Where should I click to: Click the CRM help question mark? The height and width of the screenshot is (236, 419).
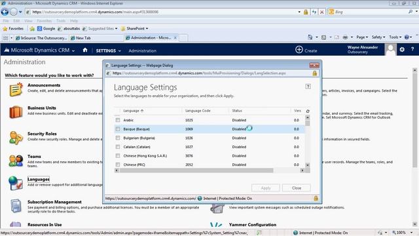click(x=412, y=49)
